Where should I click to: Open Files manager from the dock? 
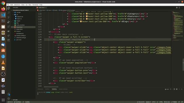coord(3,27)
